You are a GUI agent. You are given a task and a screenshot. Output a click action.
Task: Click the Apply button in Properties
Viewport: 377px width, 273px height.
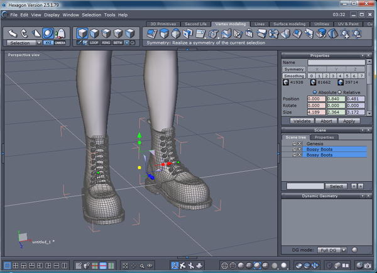point(349,120)
